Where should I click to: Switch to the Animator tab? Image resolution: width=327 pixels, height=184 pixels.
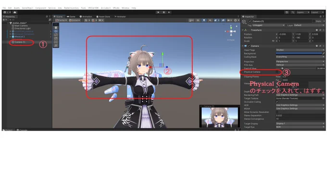[120, 16]
